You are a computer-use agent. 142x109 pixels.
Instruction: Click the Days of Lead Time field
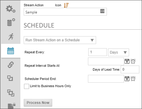coord(130,69)
